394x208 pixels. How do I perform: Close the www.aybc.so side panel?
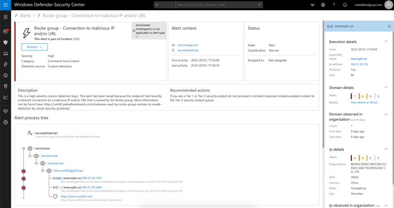389,26
